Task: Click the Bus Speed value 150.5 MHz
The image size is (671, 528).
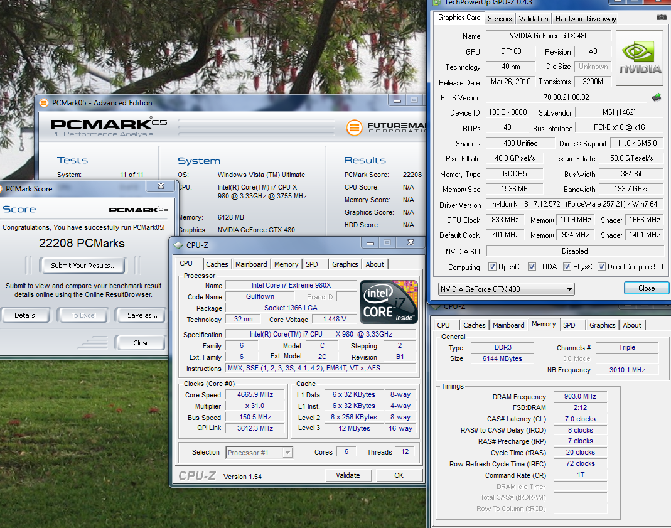Action: tap(255, 417)
